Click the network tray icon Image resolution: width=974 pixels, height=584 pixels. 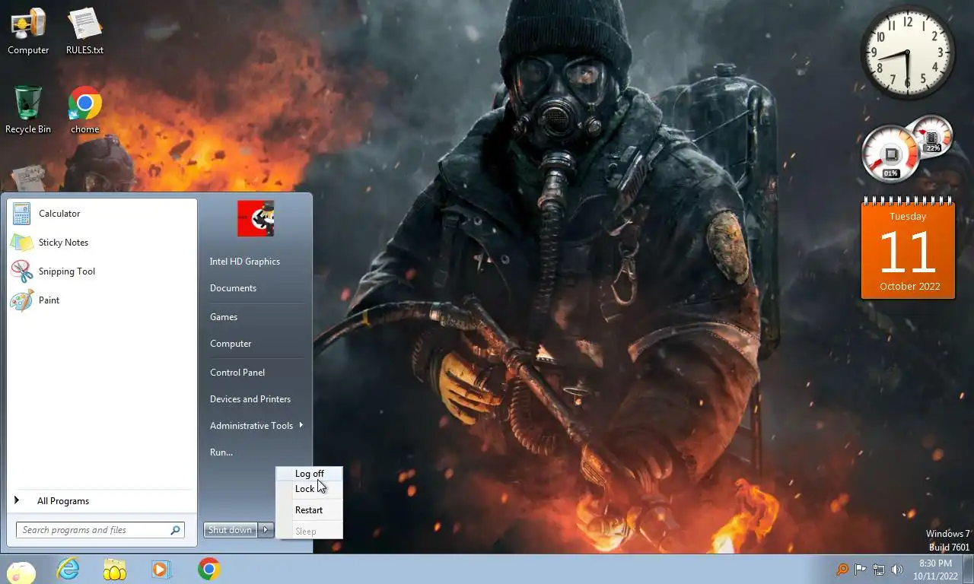[x=879, y=569]
